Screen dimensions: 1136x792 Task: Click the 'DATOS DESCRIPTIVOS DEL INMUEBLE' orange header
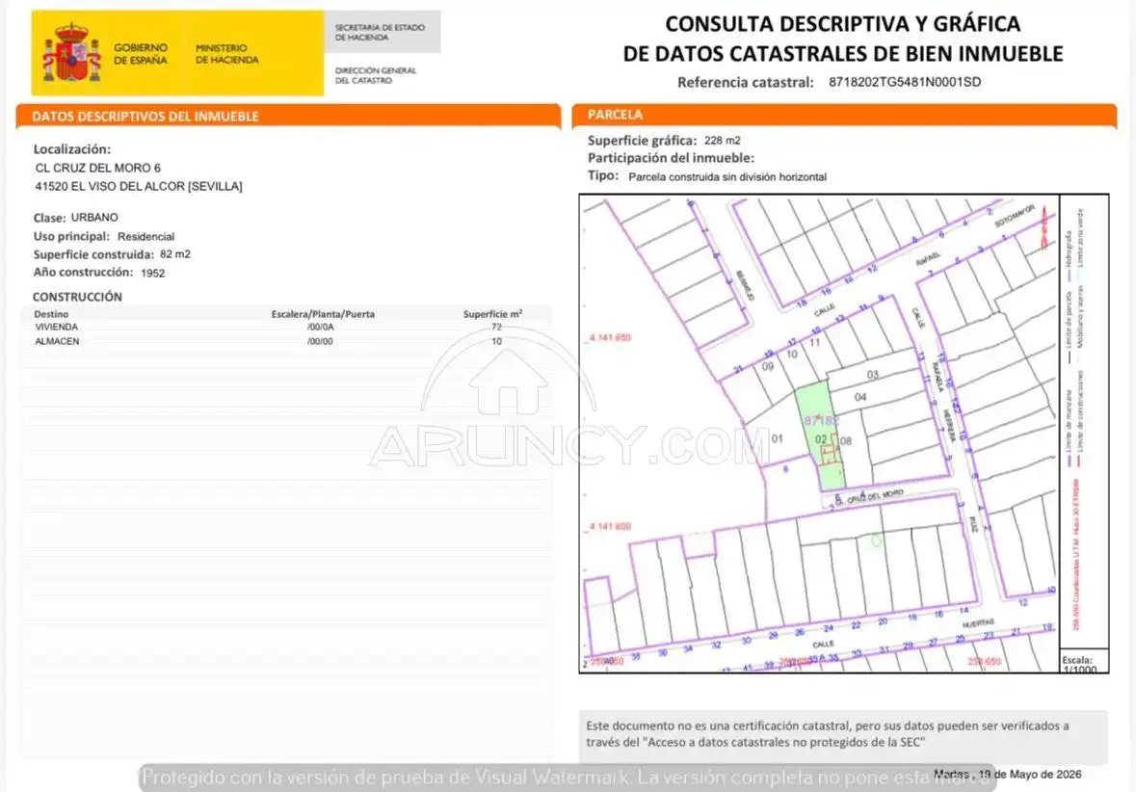(288, 116)
